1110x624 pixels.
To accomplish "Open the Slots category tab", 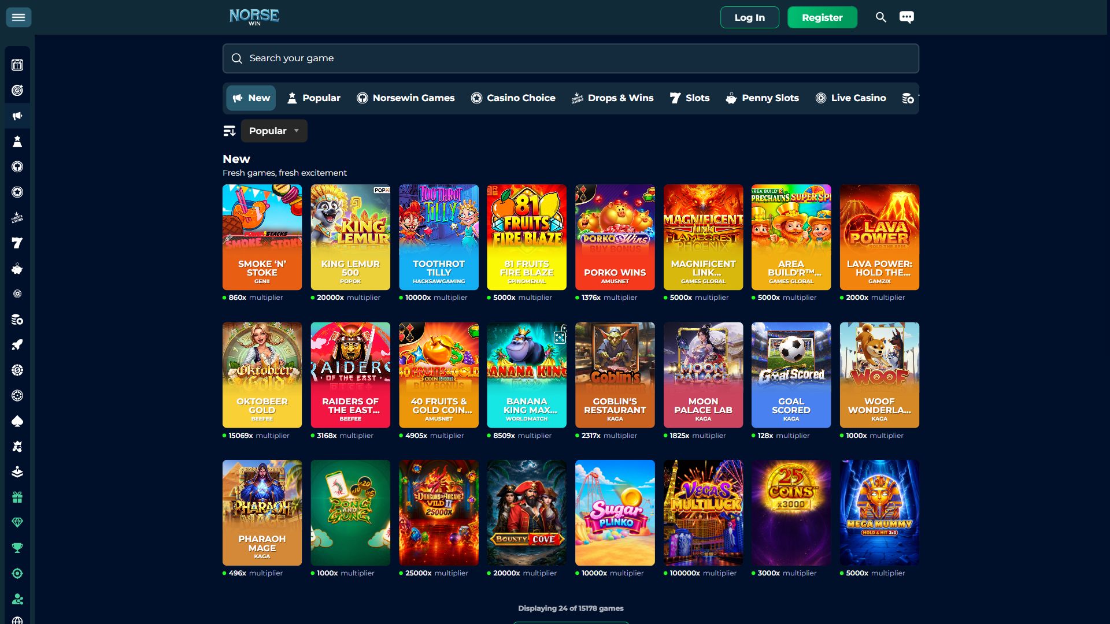I will (690, 98).
